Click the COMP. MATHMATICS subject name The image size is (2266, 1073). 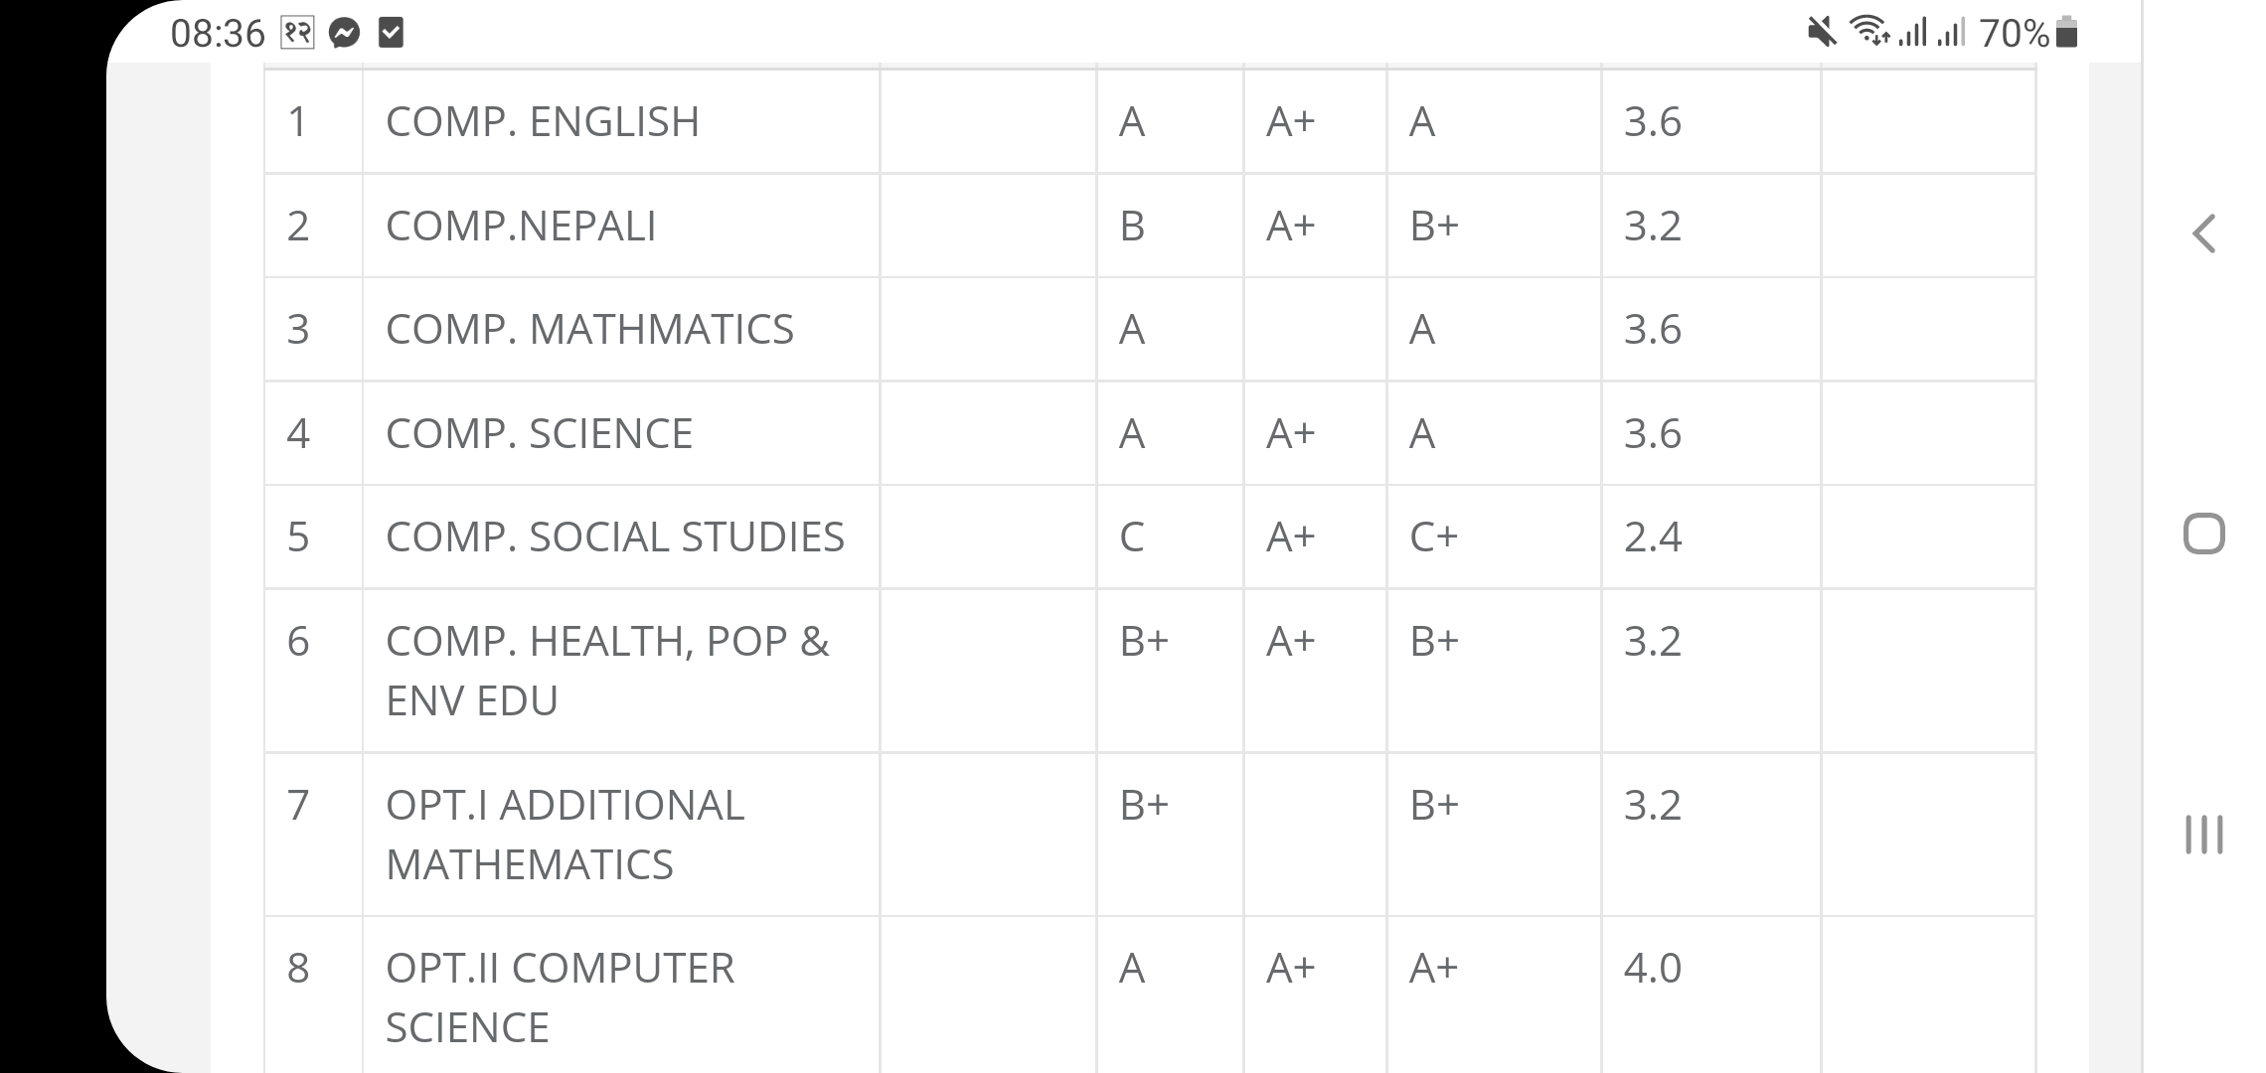tap(589, 330)
